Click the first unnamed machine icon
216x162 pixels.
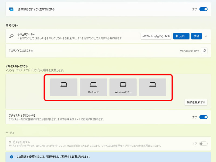point(63,87)
